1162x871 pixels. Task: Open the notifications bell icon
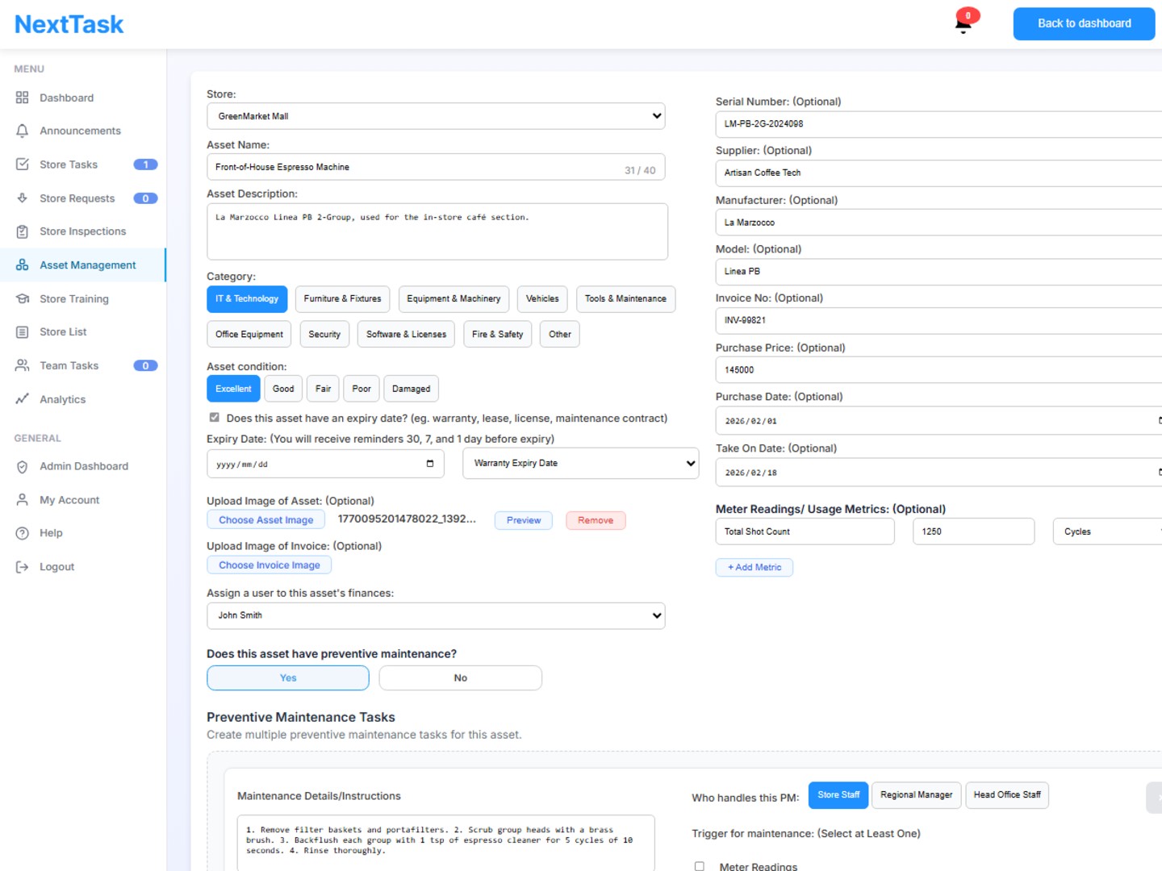click(963, 23)
